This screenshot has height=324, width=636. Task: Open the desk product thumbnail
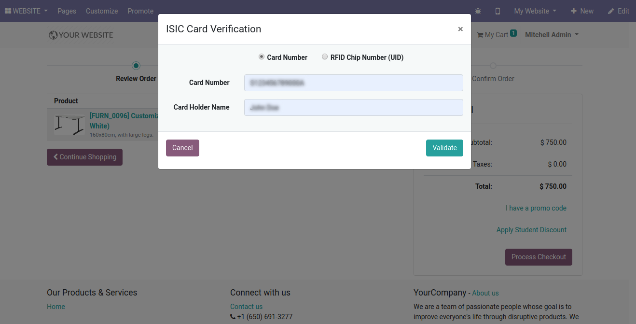[69, 125]
